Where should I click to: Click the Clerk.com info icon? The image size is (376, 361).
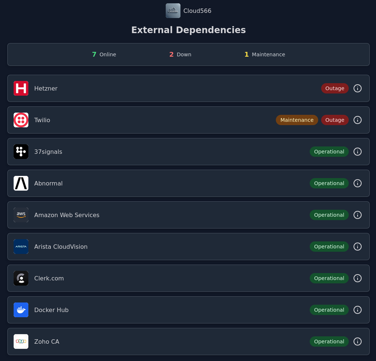[357, 278]
